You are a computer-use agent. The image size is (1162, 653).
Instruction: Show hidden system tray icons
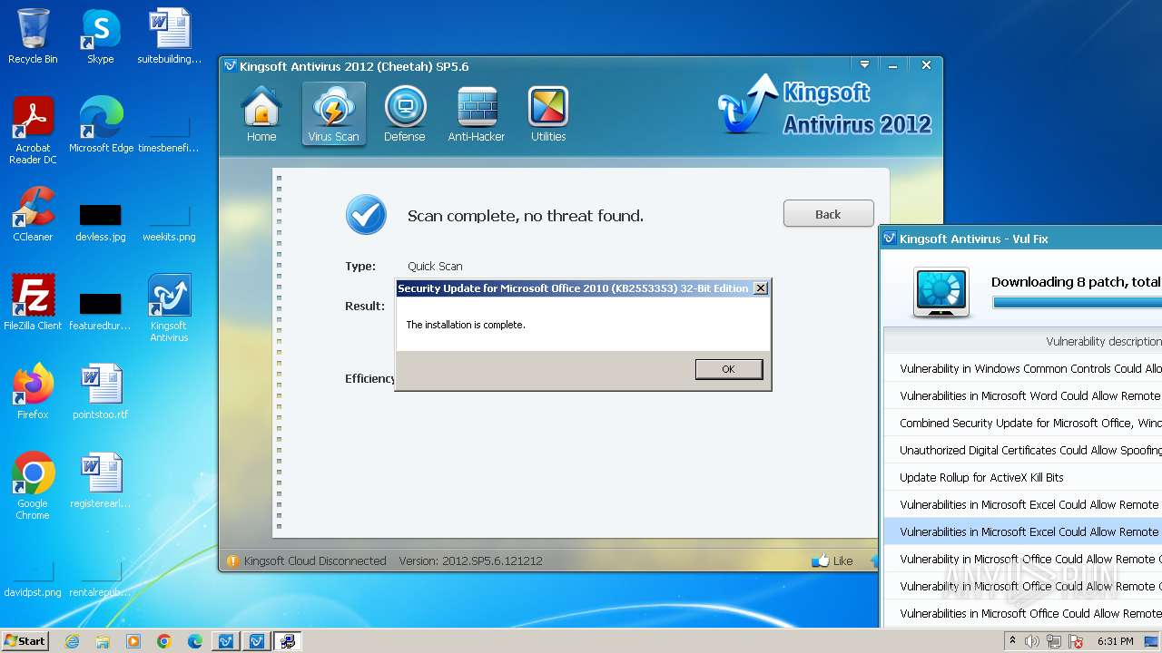pos(1012,641)
